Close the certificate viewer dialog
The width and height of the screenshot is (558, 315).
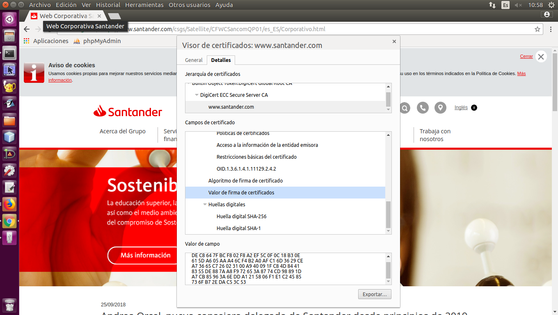(394, 41)
